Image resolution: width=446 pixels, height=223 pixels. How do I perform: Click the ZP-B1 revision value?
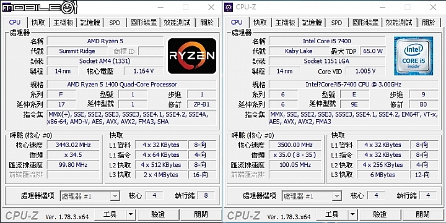(202, 104)
